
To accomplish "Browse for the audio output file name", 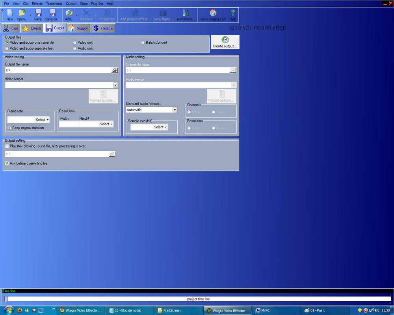I will (233, 70).
